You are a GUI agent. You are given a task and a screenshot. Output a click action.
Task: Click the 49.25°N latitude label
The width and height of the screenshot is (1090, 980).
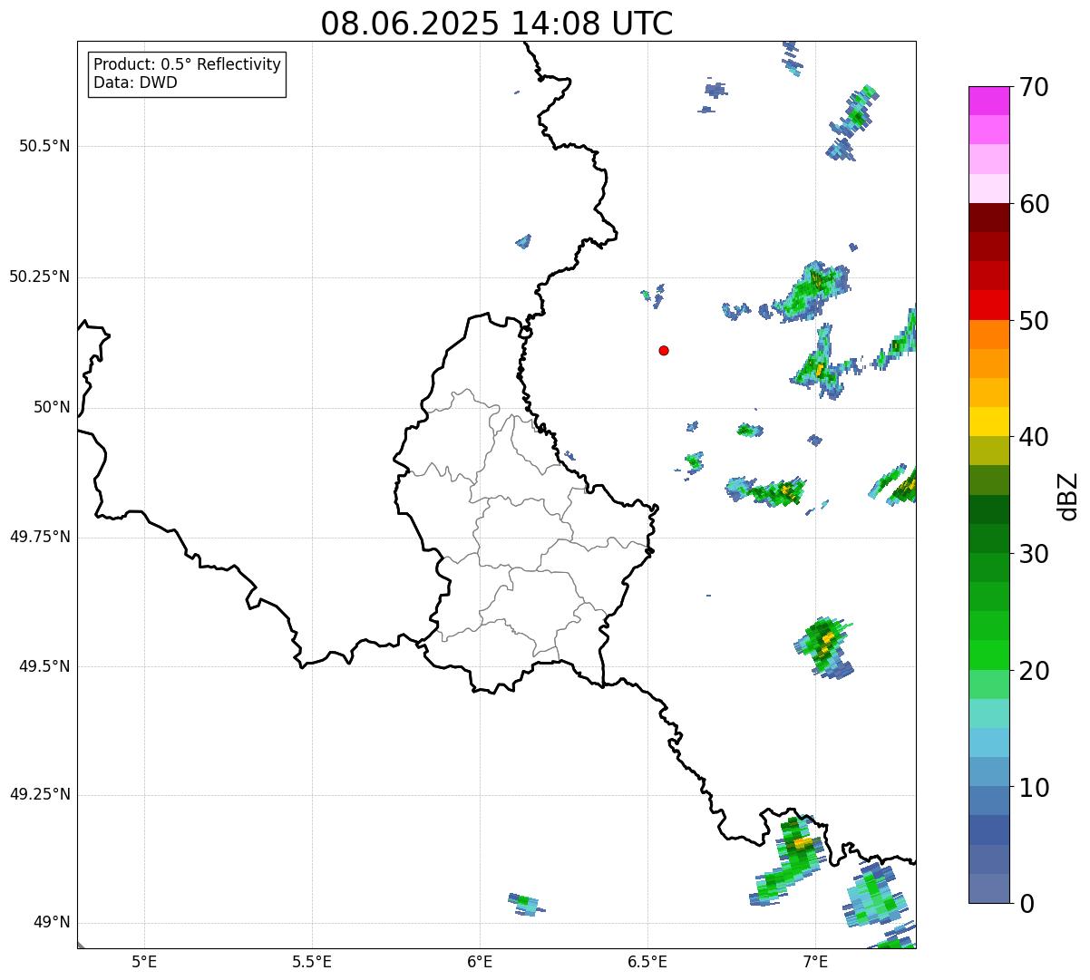coord(40,794)
